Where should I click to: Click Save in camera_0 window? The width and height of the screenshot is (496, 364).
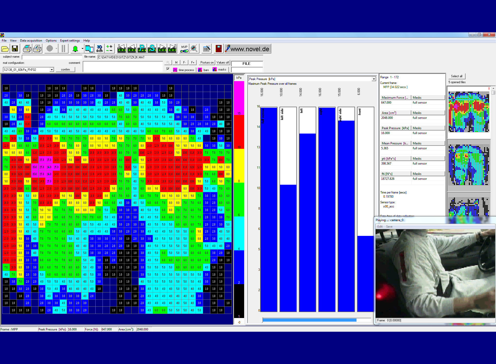(x=389, y=227)
